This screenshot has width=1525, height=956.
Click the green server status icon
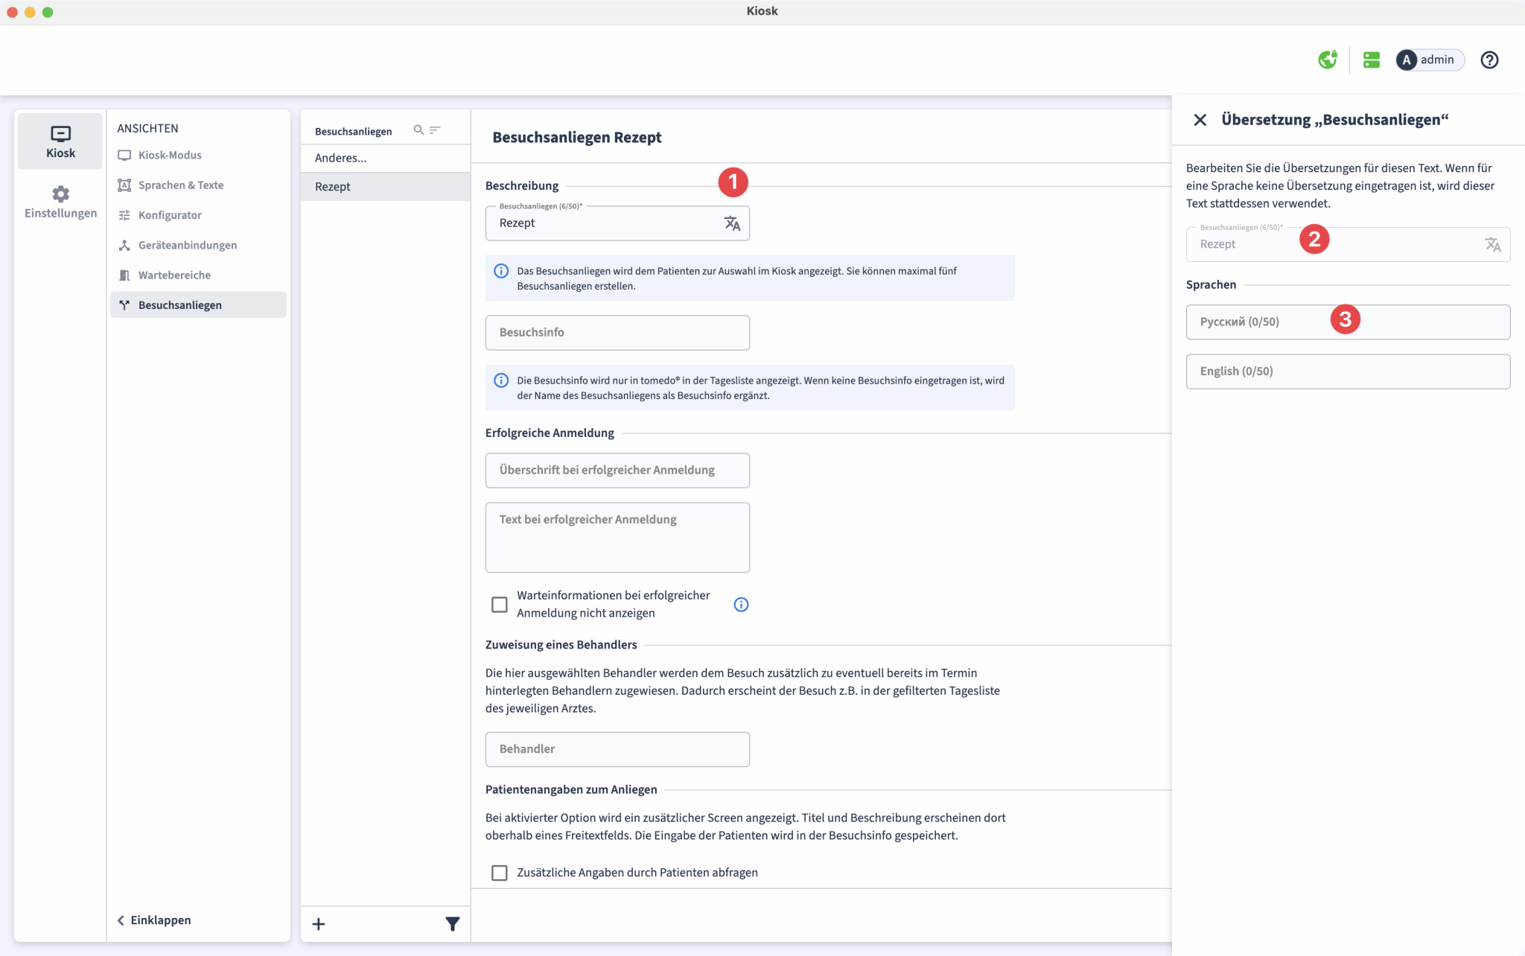click(1372, 60)
